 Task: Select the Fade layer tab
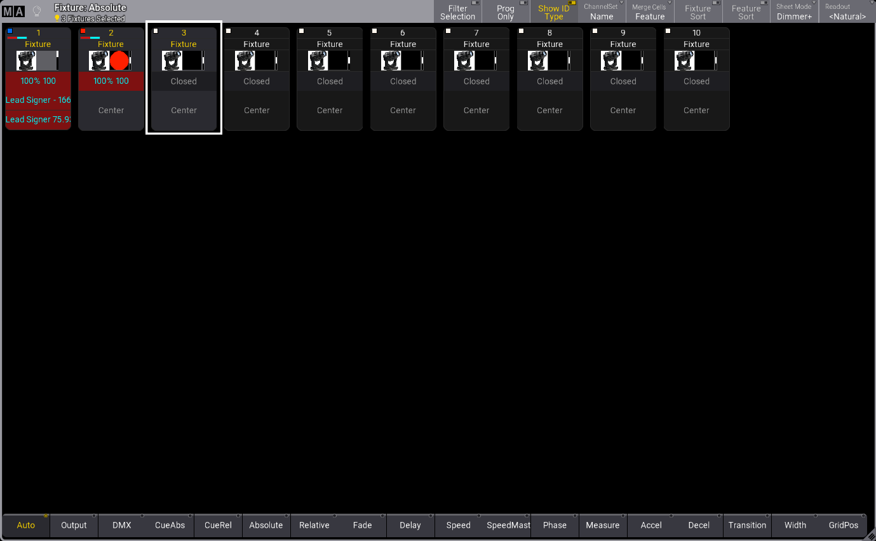pyautogui.click(x=362, y=525)
